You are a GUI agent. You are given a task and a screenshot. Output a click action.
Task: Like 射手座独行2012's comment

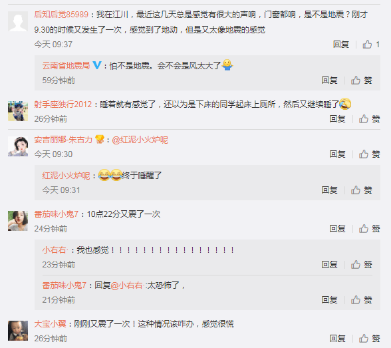[369, 119]
